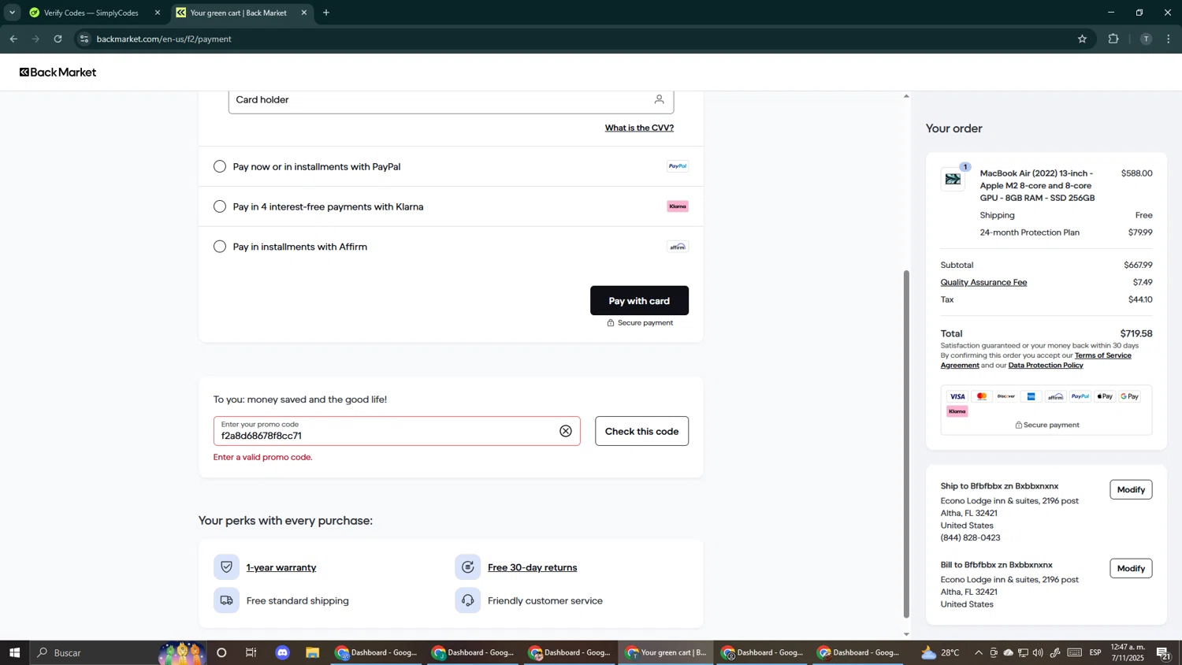The width and height of the screenshot is (1182, 665).
Task: Click the Klarna pink logo in payment list
Action: pyautogui.click(x=678, y=206)
